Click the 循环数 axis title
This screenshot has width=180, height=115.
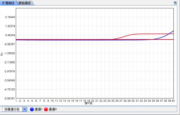click(89, 103)
